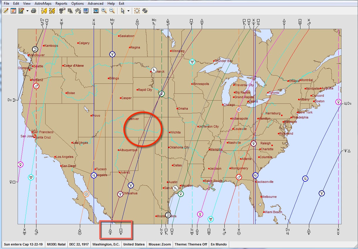Toggle the Theme: Themes Off status item
358x249 pixels.
point(191,244)
